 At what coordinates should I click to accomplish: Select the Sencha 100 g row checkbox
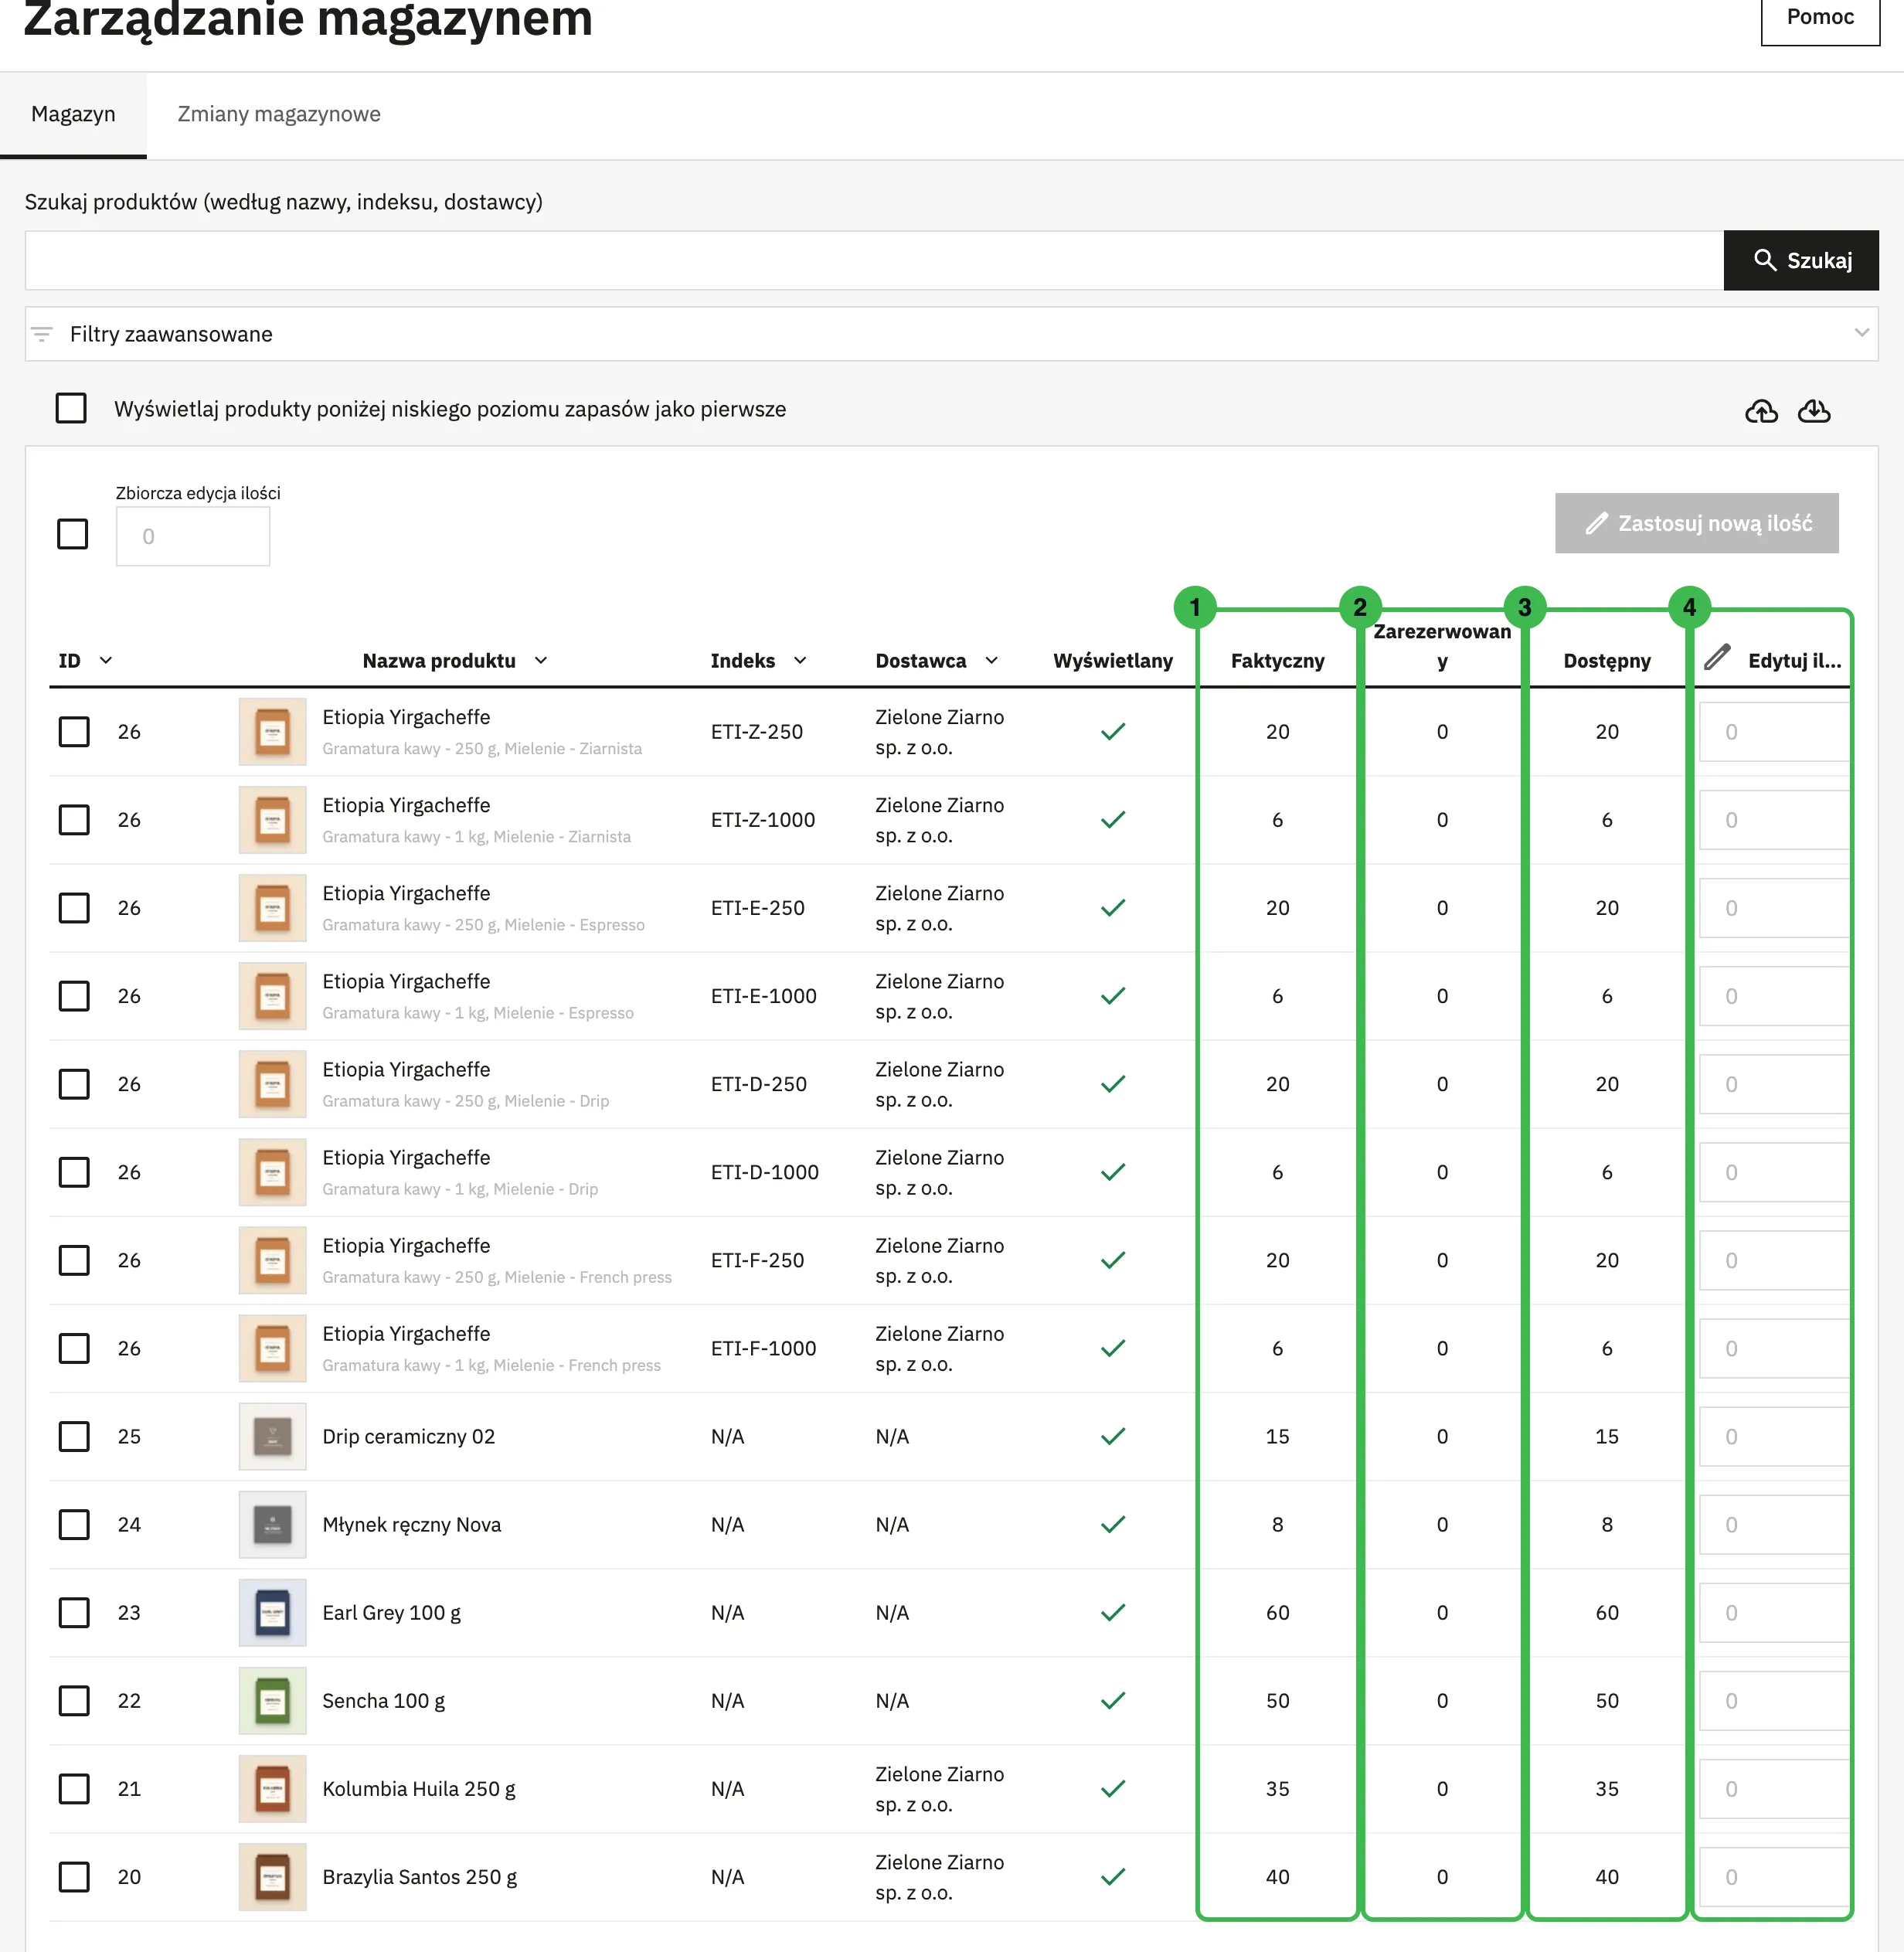[x=74, y=1700]
